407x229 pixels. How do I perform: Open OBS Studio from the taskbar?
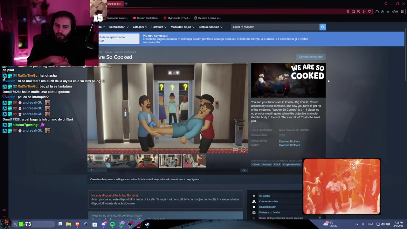[130, 224]
